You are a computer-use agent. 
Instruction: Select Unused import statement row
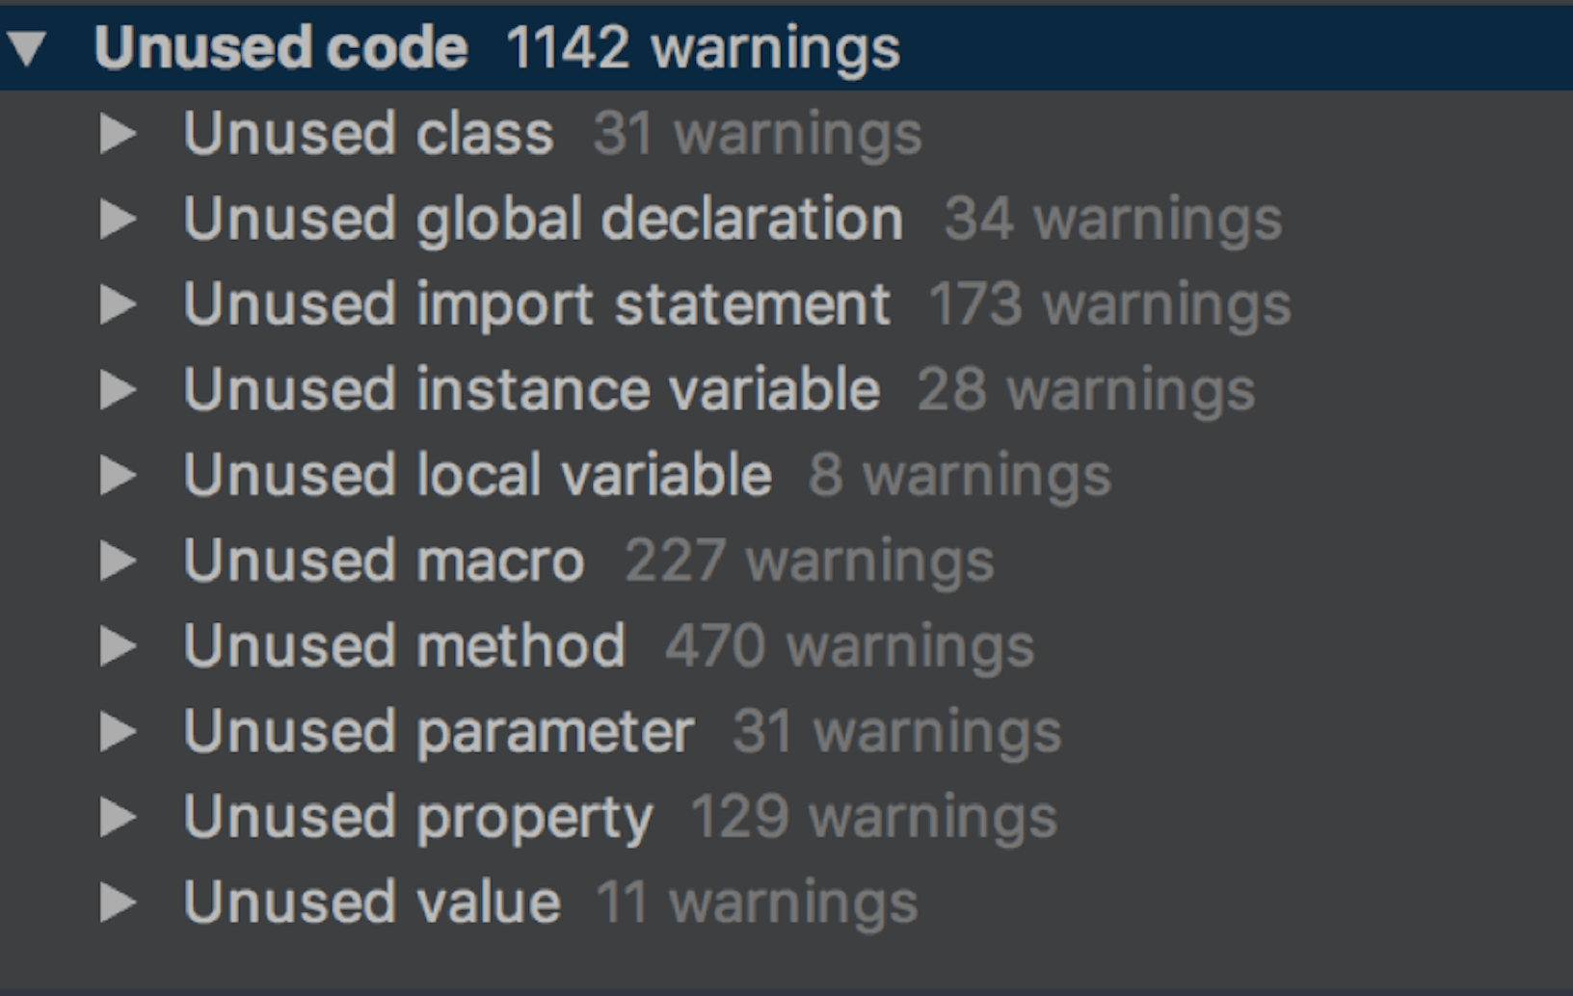[536, 304]
